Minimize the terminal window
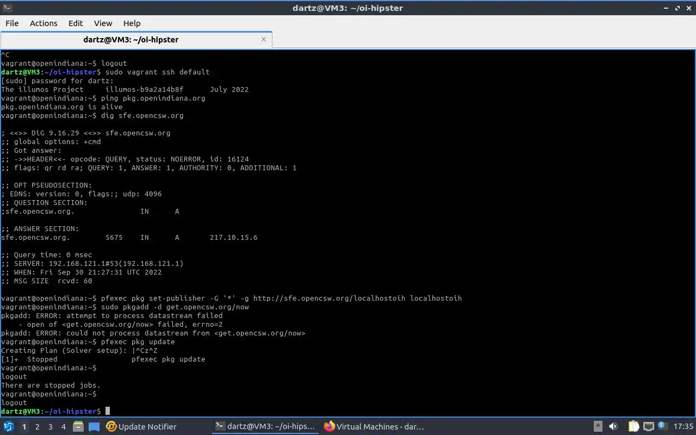Screen dimensions: 696x435 (667, 8)
